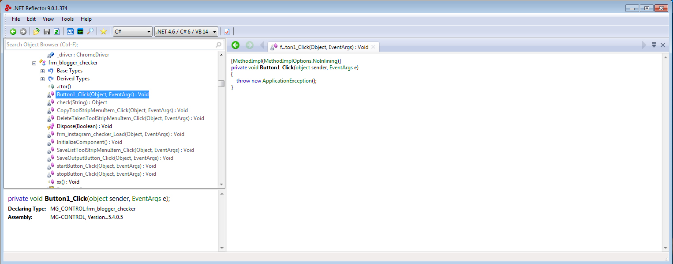This screenshot has width=673, height=264.
Task: Click the magnifying glass Search toolbar icon
Action: click(x=90, y=31)
